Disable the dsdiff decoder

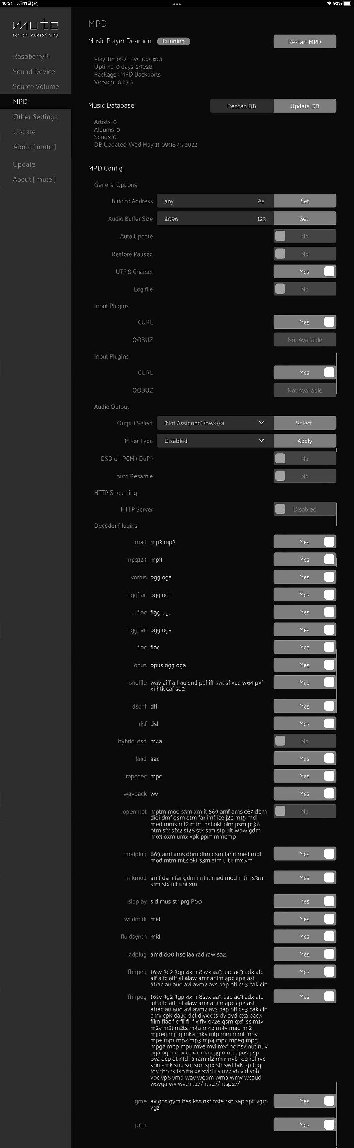click(305, 706)
